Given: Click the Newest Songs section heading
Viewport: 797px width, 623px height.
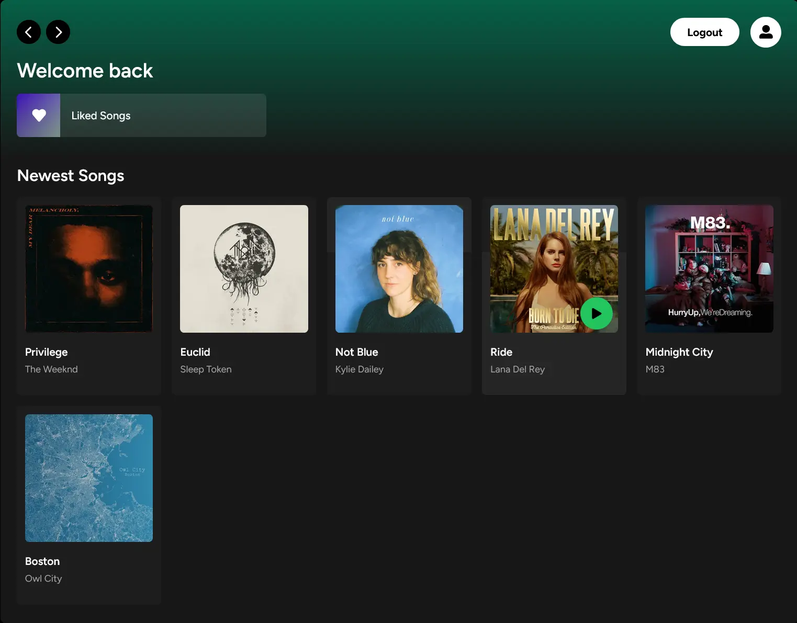Looking at the screenshot, I should point(71,176).
